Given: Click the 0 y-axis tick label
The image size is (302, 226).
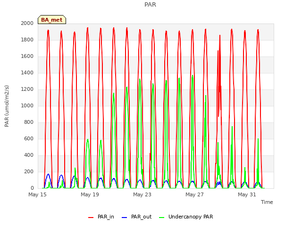Looking at the screenshot, I should [x=32, y=188].
